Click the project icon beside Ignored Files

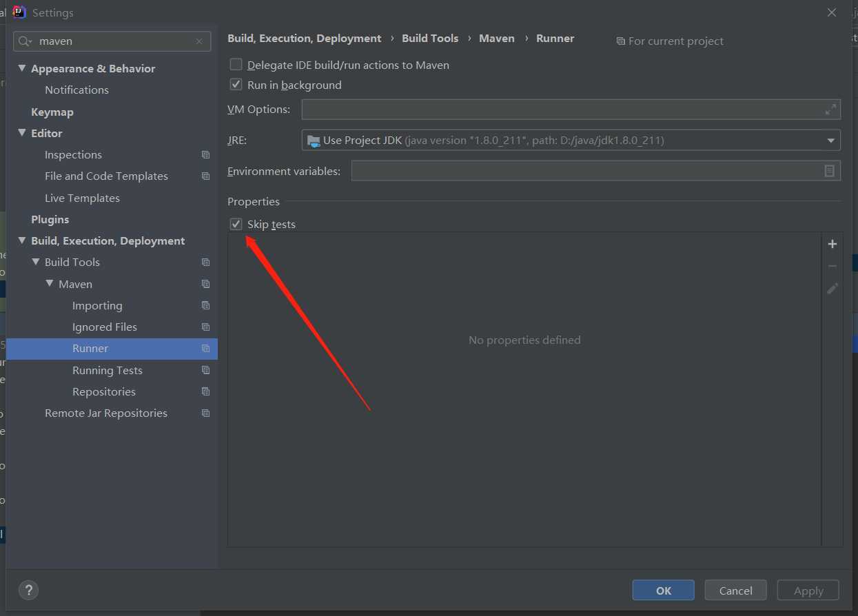(205, 327)
